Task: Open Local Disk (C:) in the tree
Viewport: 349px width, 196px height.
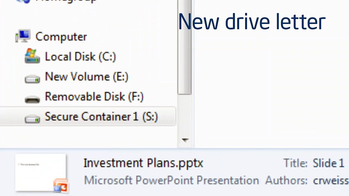Action: pos(80,57)
